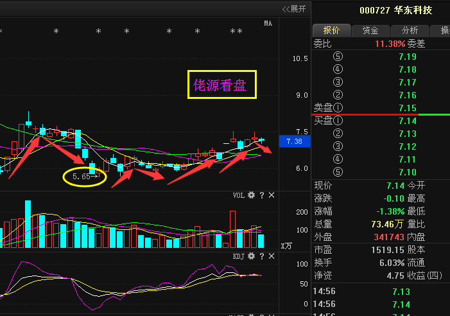Select sell level ① price 7.15

407,108
